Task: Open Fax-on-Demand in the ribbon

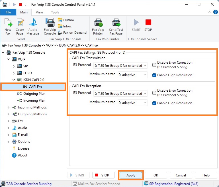Action: [x=72, y=33]
